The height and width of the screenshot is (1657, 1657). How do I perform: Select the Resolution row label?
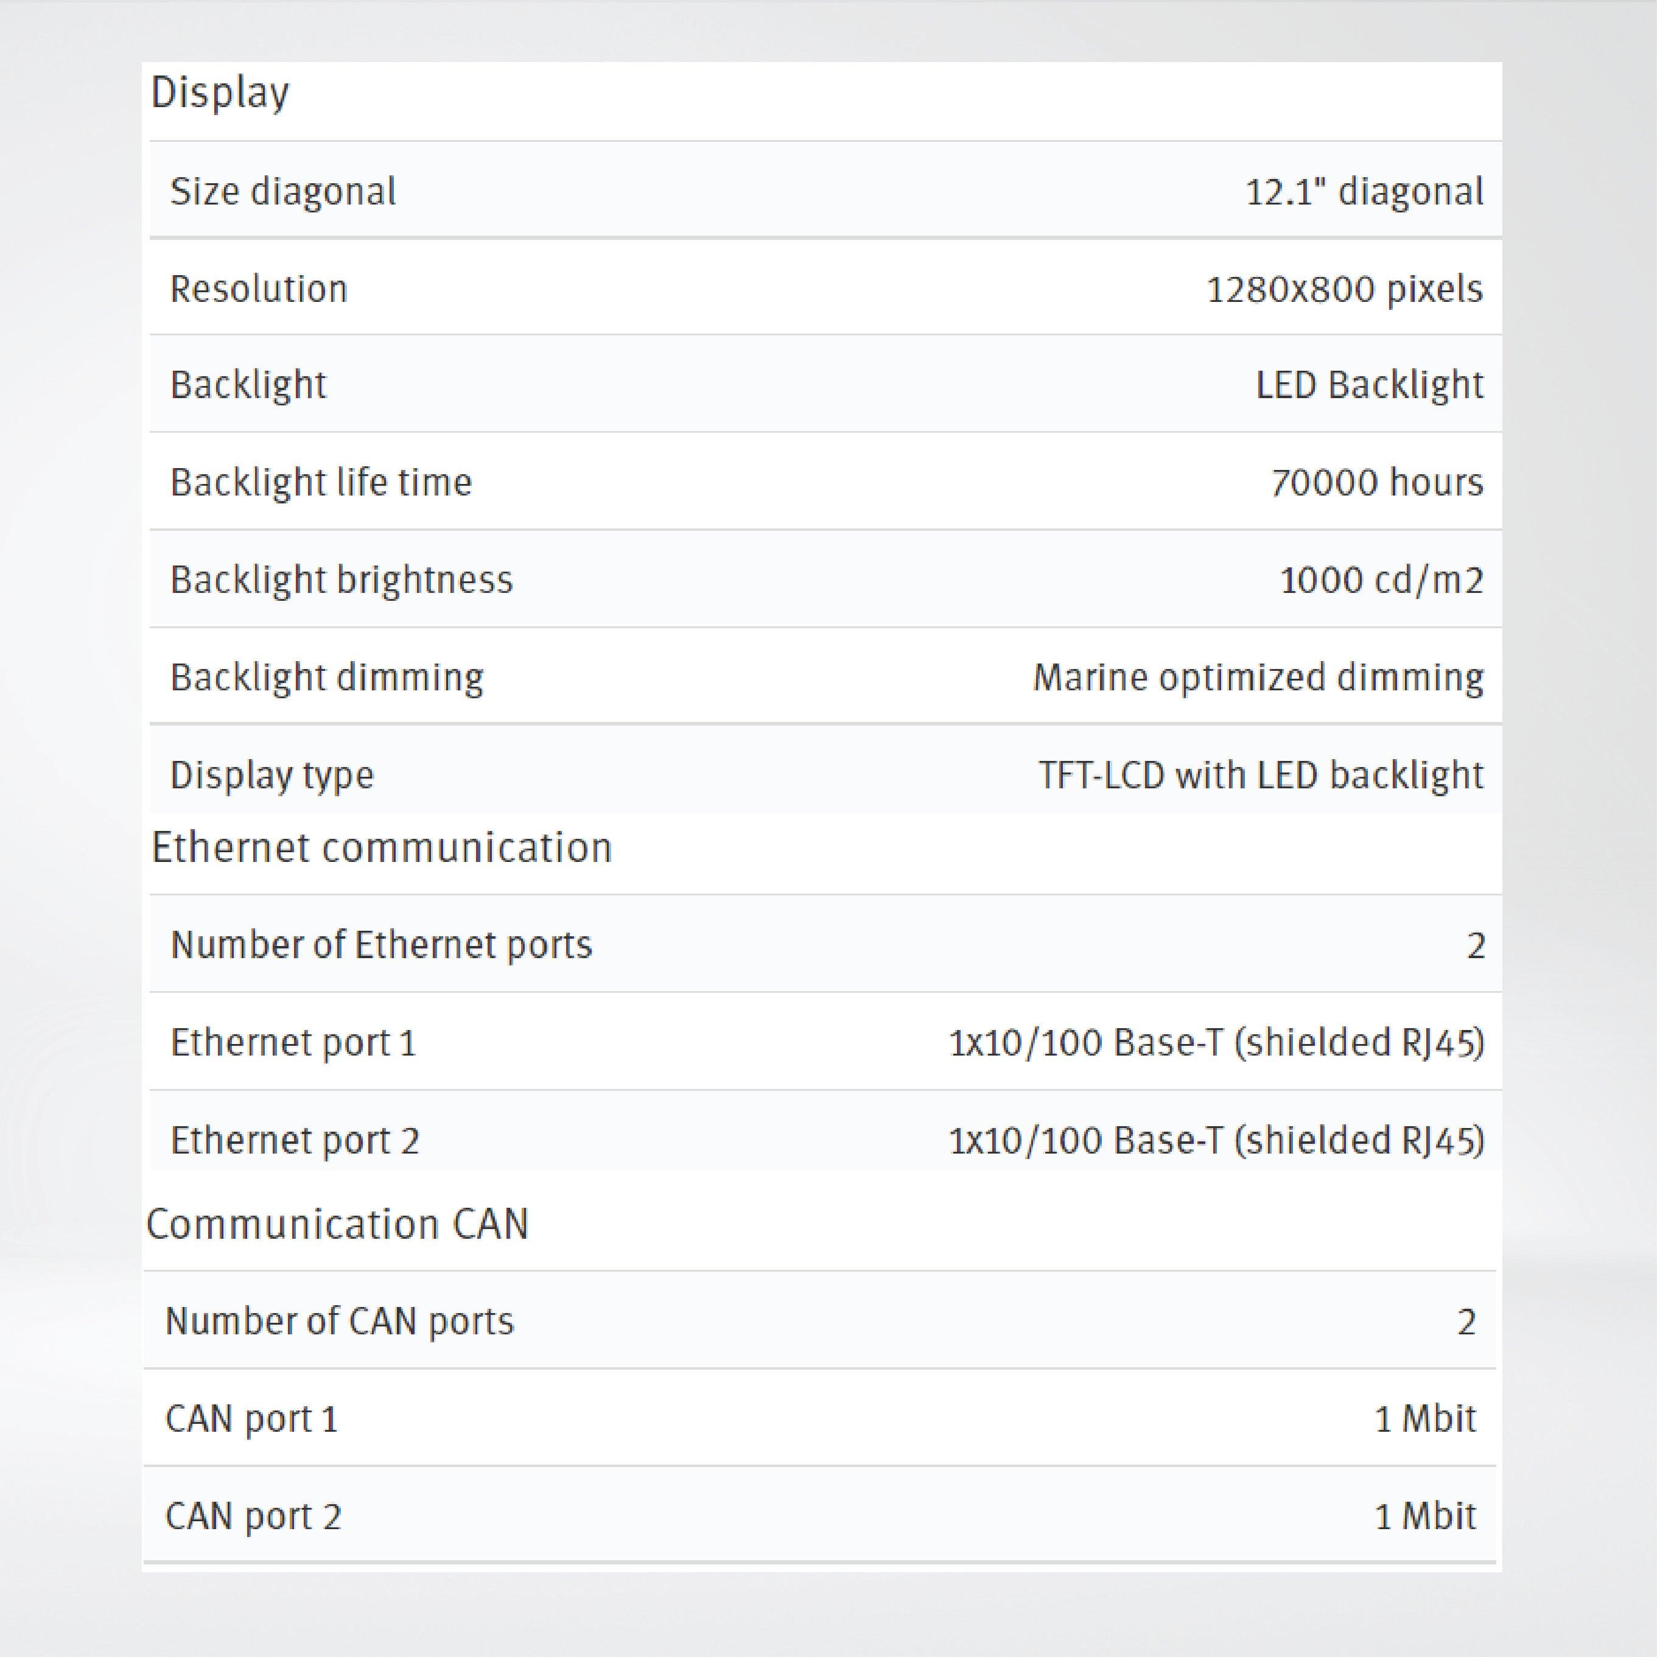[x=259, y=289]
